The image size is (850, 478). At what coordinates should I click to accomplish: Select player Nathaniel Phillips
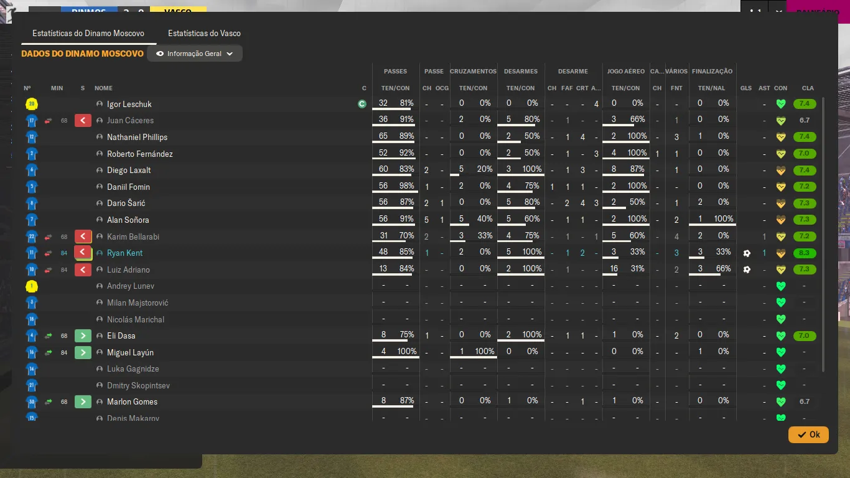point(137,137)
